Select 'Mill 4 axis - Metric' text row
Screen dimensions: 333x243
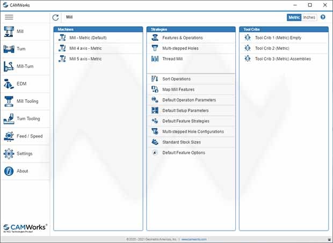click(x=85, y=48)
